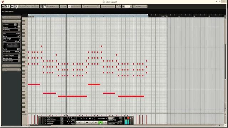Open the Length Quantize dropdown in toolbar

(x=108, y=6)
